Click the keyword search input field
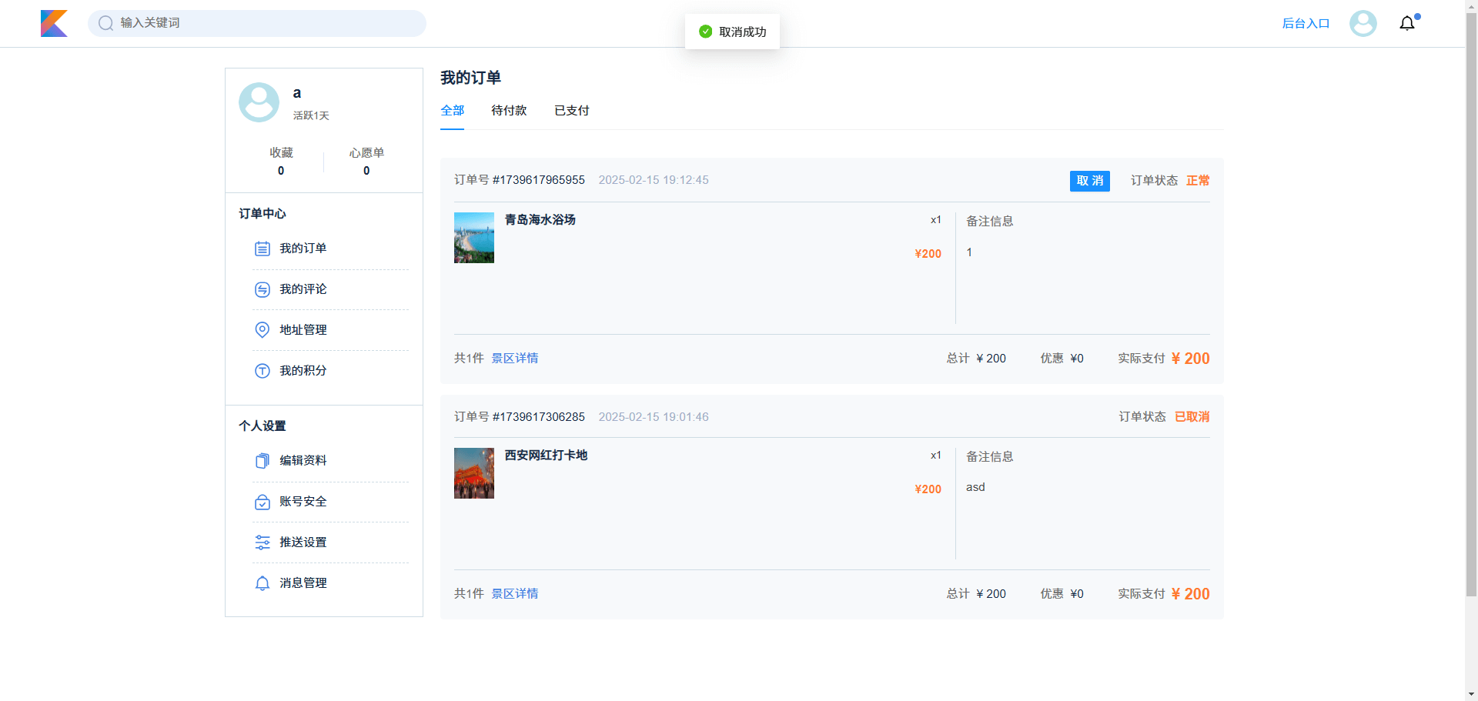The height and width of the screenshot is (701, 1478). point(257,23)
